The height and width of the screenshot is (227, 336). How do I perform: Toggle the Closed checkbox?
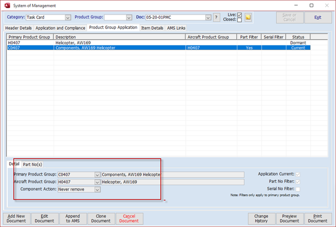click(x=239, y=20)
